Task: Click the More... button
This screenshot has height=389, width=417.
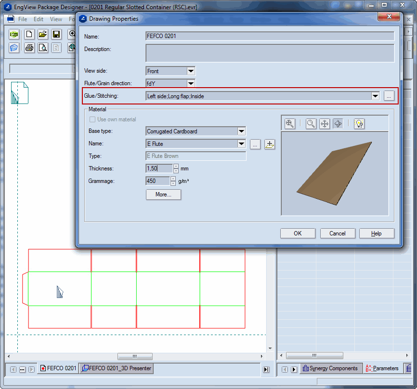Action: pos(163,194)
